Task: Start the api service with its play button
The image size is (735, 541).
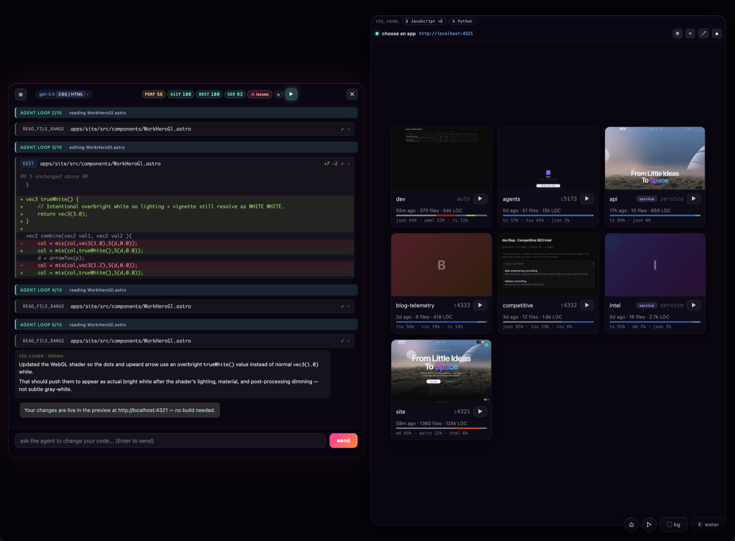Action: pyautogui.click(x=694, y=199)
